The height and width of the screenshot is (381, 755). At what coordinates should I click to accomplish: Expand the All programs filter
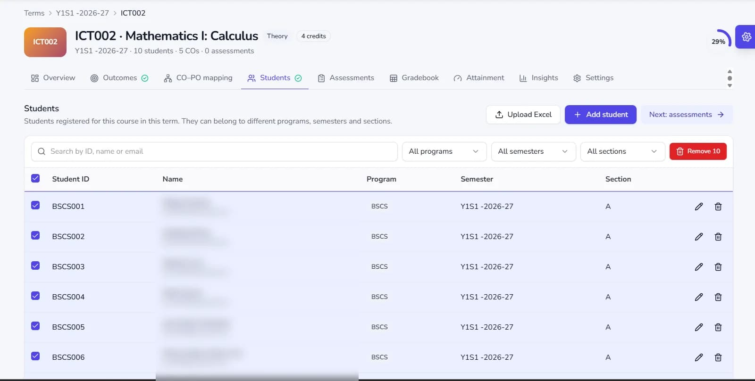[x=444, y=151]
